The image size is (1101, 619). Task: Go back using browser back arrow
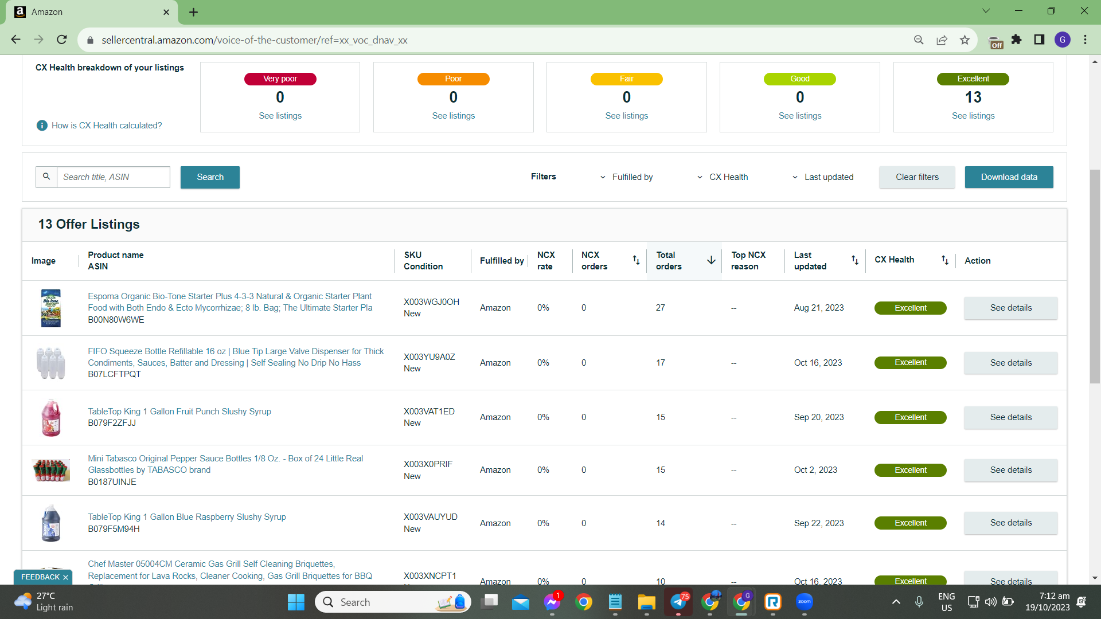[16, 40]
